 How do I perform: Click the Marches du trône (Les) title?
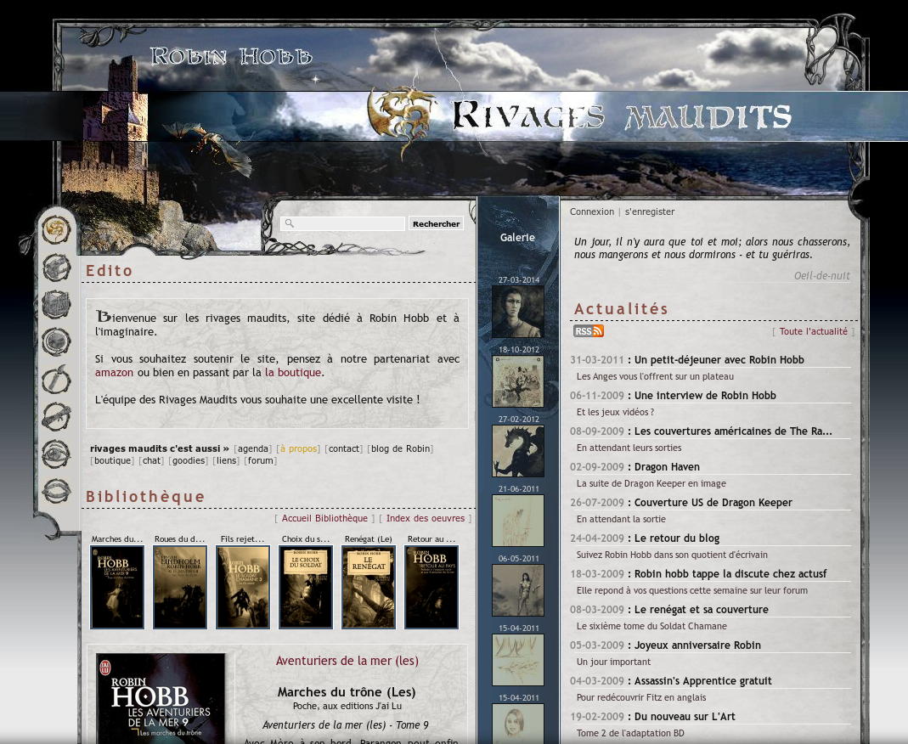[347, 692]
